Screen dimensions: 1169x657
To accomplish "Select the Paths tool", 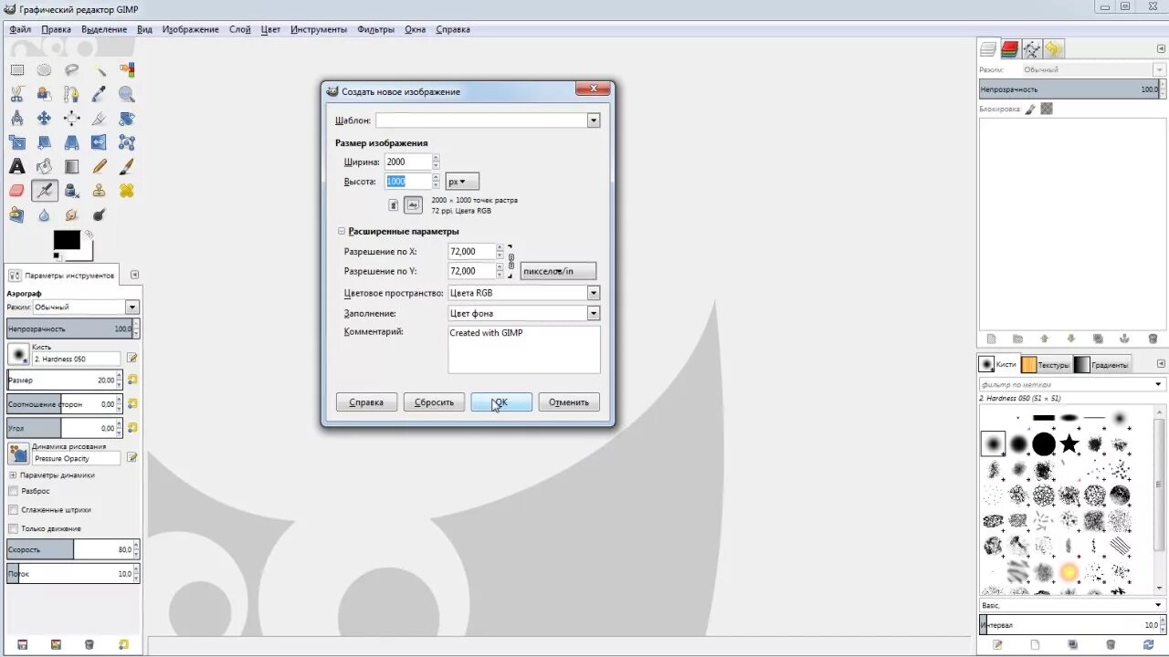I will (71, 93).
